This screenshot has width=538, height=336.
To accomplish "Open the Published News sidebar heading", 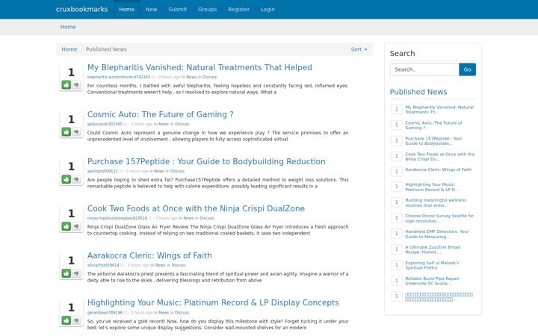I will pos(418,92).
